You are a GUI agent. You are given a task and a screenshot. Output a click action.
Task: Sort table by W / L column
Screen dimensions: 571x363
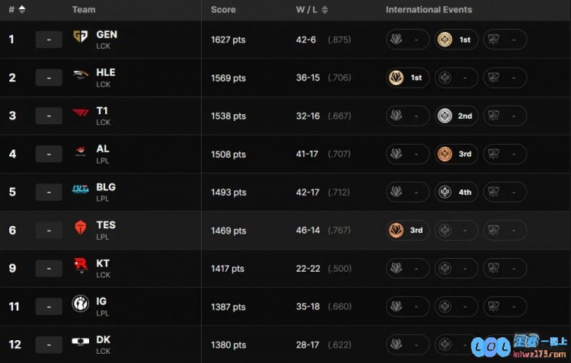[311, 10]
